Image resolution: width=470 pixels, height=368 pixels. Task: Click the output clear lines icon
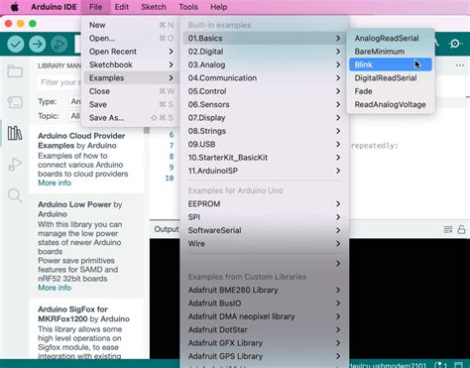(448, 229)
